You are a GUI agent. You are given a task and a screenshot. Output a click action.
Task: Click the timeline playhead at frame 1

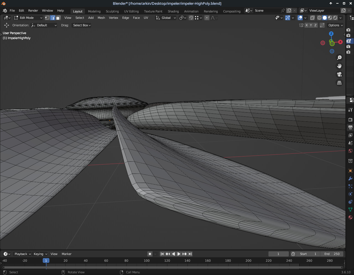coord(46,261)
